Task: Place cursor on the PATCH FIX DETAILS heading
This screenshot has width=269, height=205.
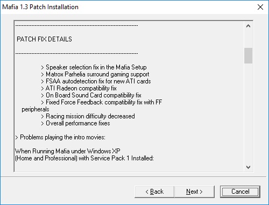Action: (44, 39)
